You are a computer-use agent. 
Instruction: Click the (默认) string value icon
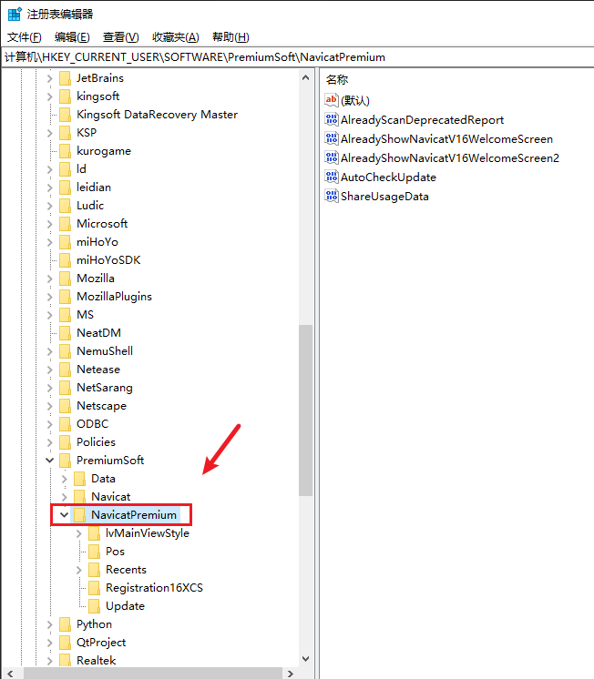[332, 100]
